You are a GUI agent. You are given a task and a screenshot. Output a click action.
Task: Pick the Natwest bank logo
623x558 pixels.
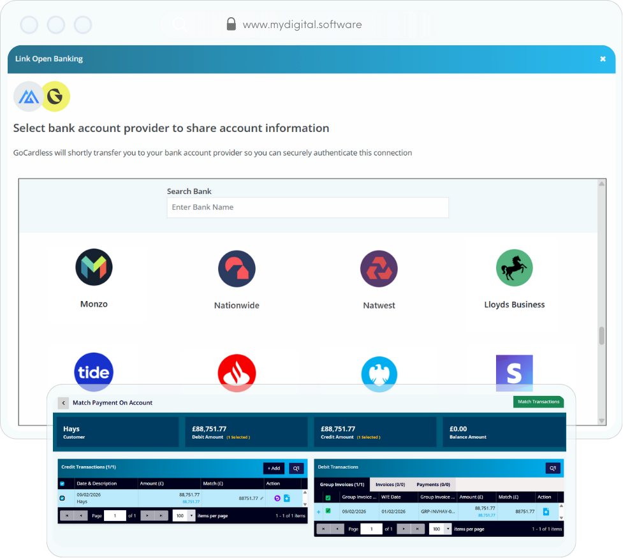pyautogui.click(x=379, y=268)
